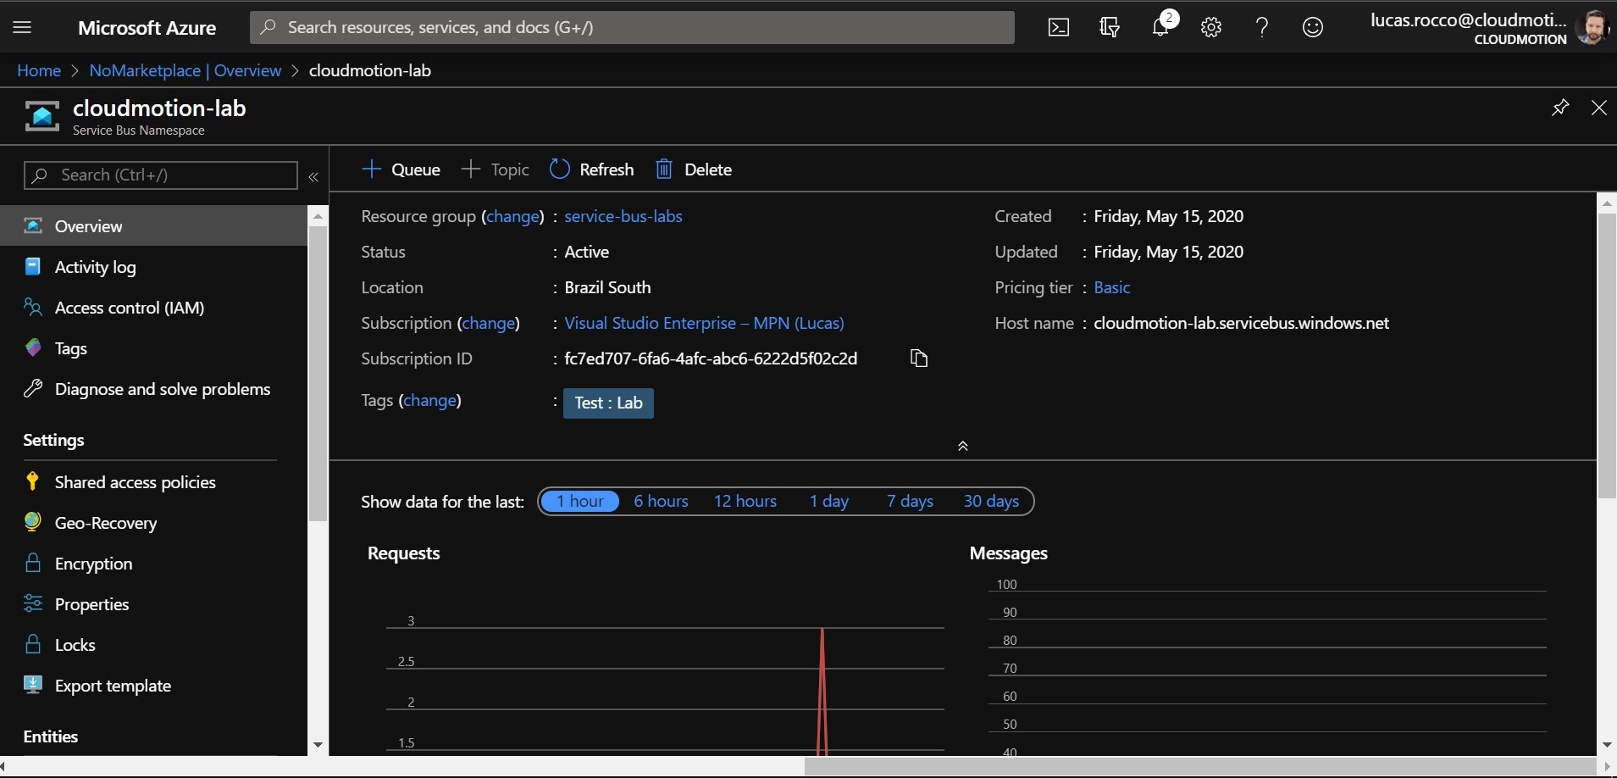Click the Test : Lab tag

608,403
